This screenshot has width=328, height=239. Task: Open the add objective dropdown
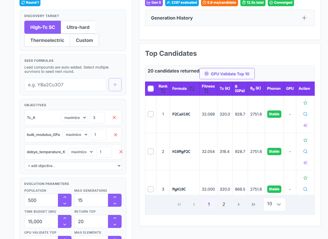coord(73,166)
